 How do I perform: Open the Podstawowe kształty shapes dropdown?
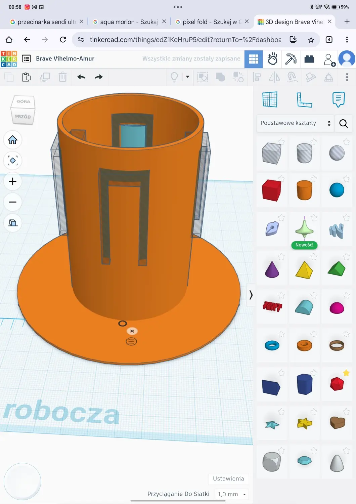point(295,123)
